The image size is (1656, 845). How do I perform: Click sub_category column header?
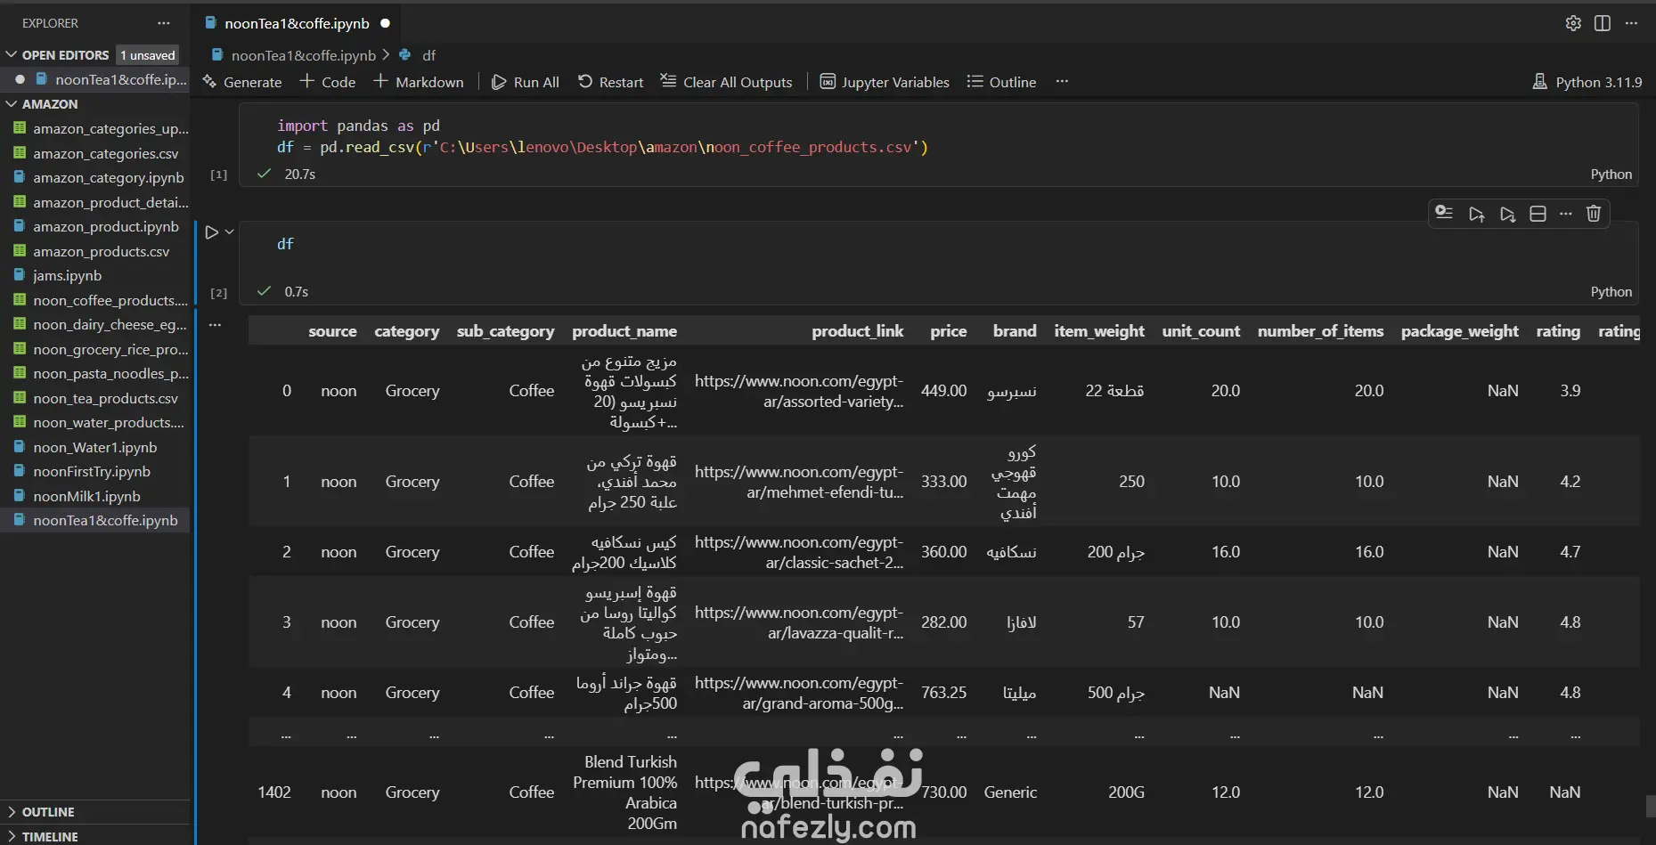(x=505, y=331)
